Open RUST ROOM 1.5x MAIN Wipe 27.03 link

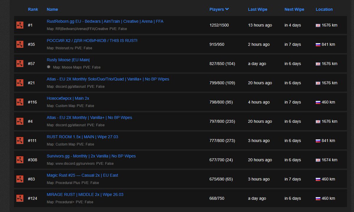click(82, 137)
